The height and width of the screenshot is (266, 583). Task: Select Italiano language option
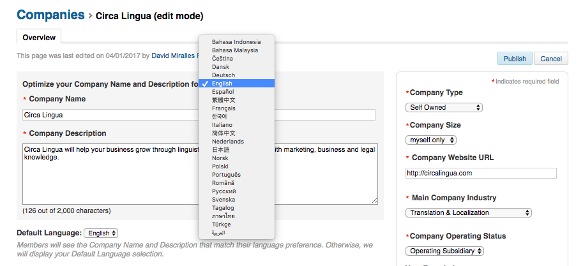point(236,125)
